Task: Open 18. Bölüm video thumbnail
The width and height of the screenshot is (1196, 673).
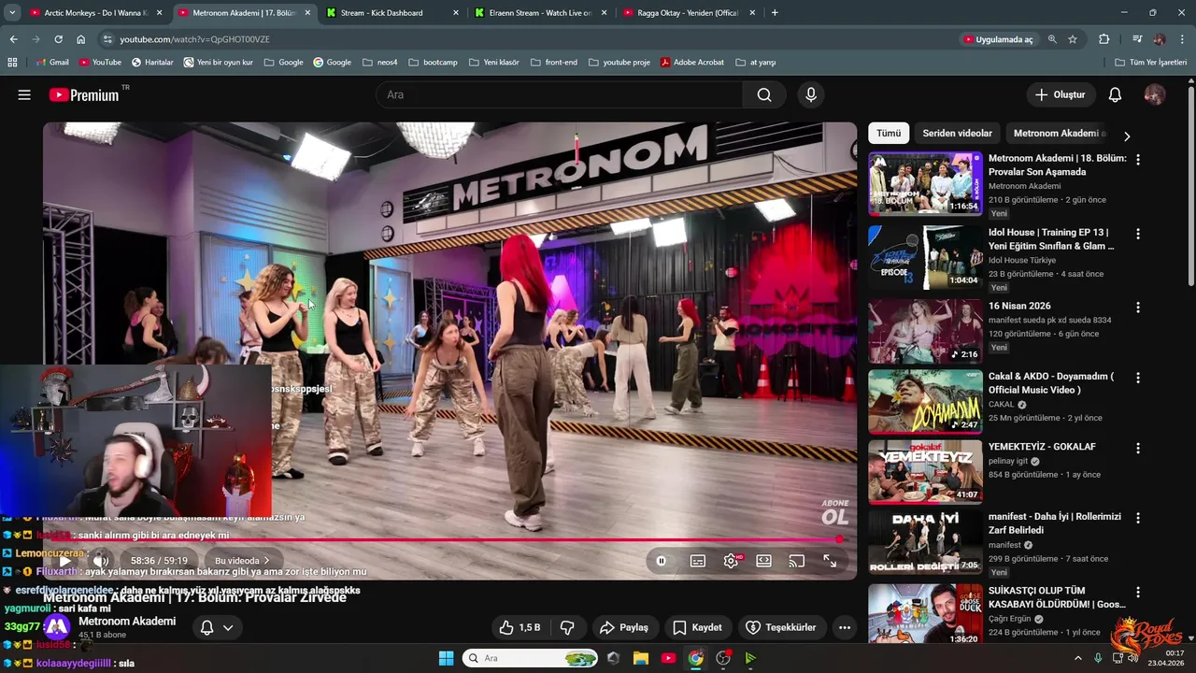Action: tap(925, 184)
